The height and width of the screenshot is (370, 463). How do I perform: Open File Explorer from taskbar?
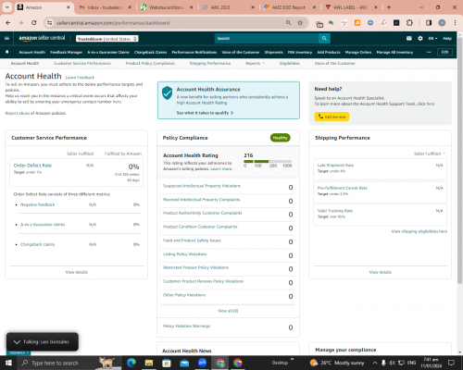[x=149, y=363]
